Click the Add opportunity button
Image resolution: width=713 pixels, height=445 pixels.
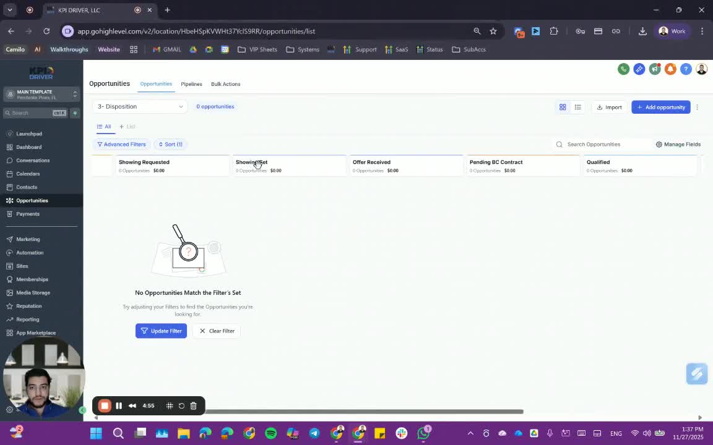coord(661,107)
